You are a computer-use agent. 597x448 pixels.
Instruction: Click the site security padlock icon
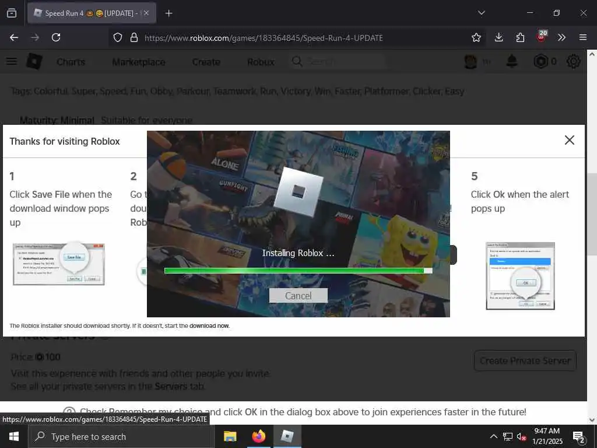134,37
